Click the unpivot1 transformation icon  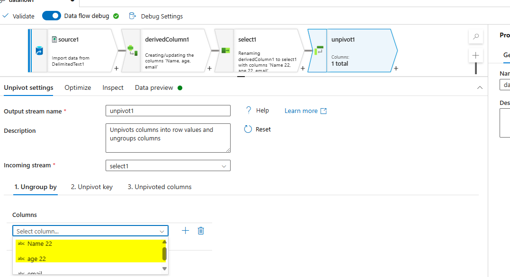[319, 50]
